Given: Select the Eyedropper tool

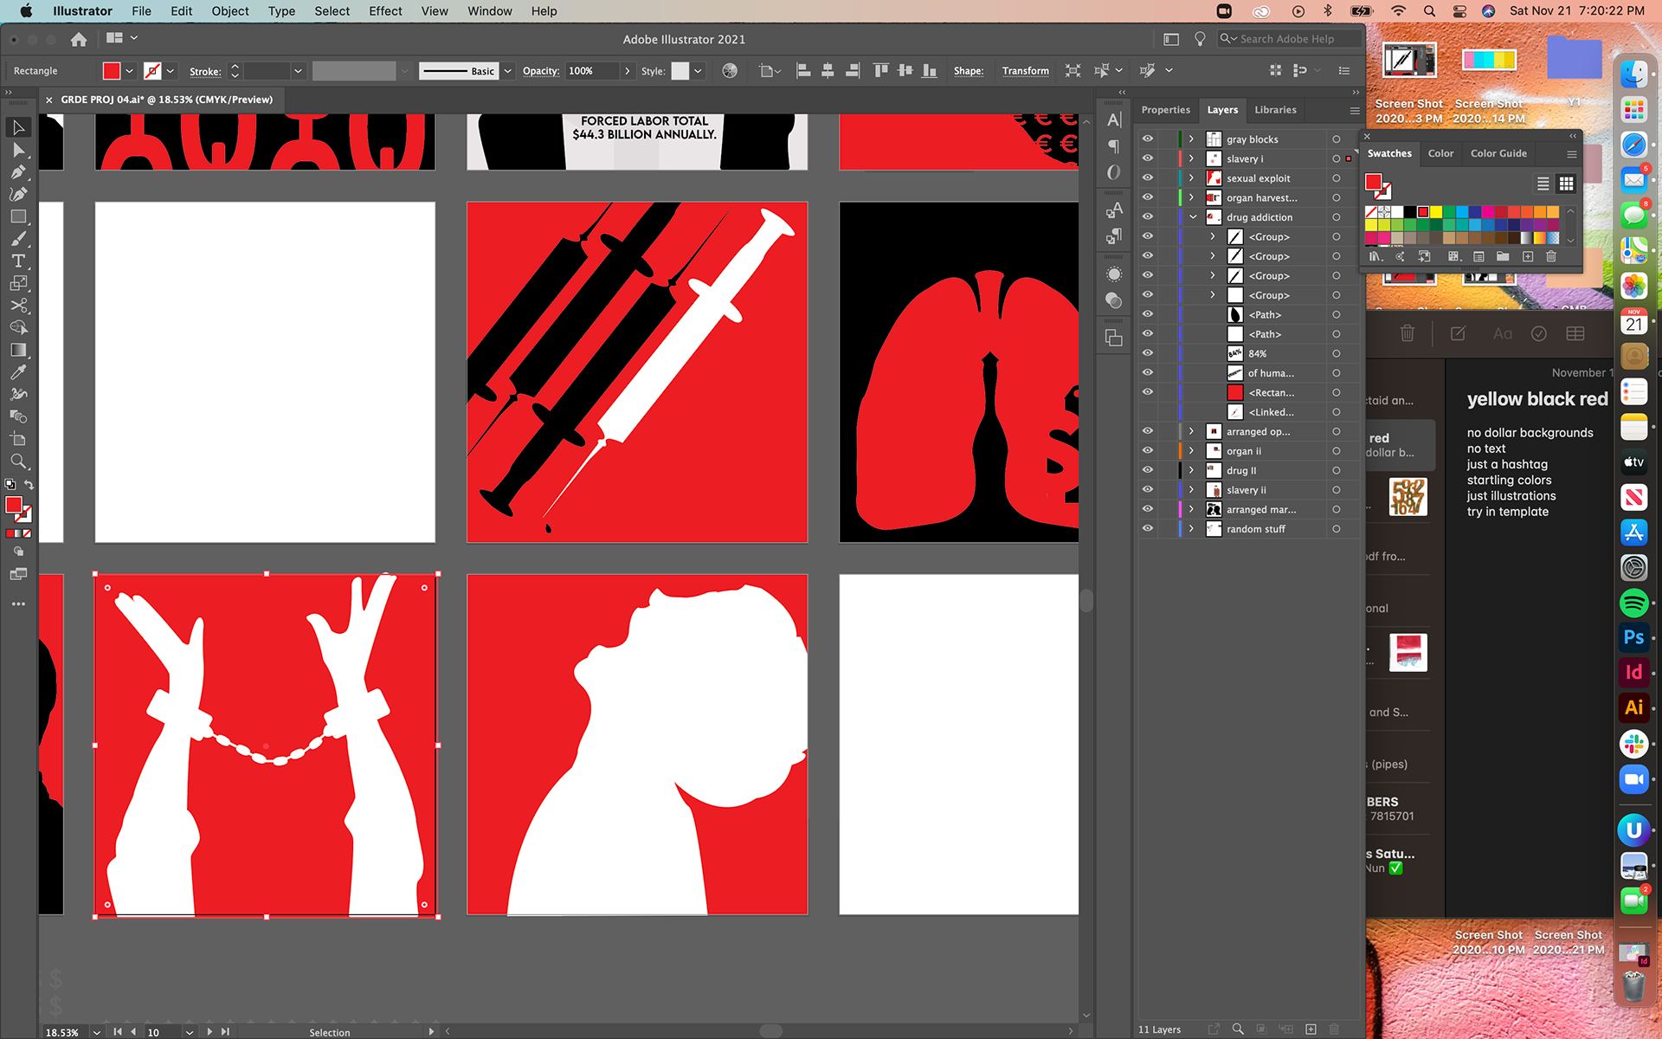Looking at the screenshot, I should coord(18,372).
